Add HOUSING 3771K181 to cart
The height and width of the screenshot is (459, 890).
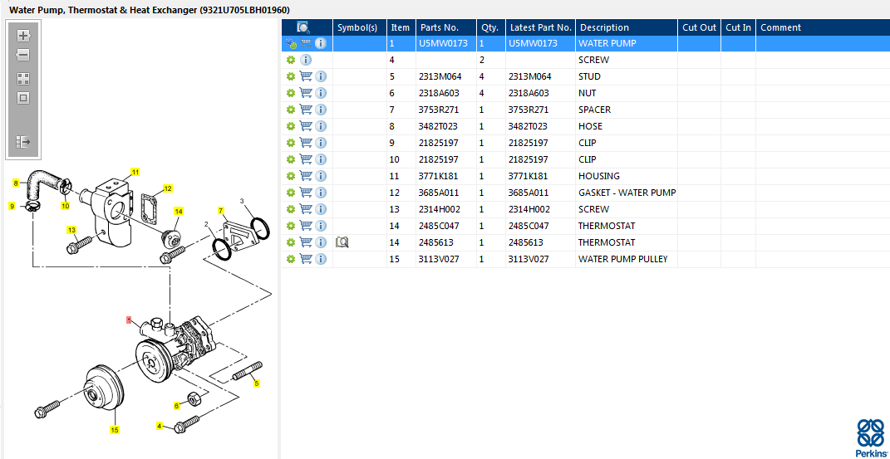click(306, 176)
